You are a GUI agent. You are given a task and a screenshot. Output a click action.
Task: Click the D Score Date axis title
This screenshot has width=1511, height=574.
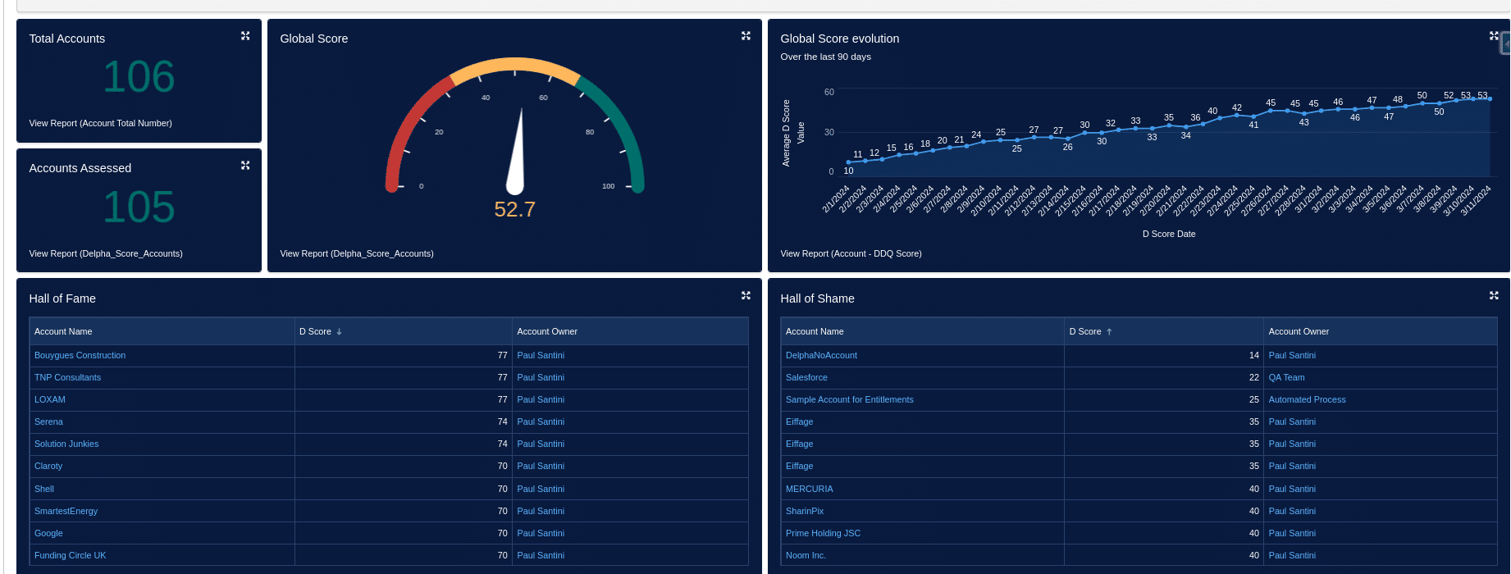click(1169, 234)
